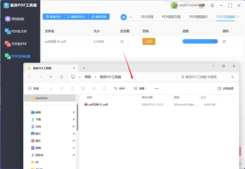This screenshot has width=245, height=169.
Task: Go back in File Explorer
Action: 29,77
